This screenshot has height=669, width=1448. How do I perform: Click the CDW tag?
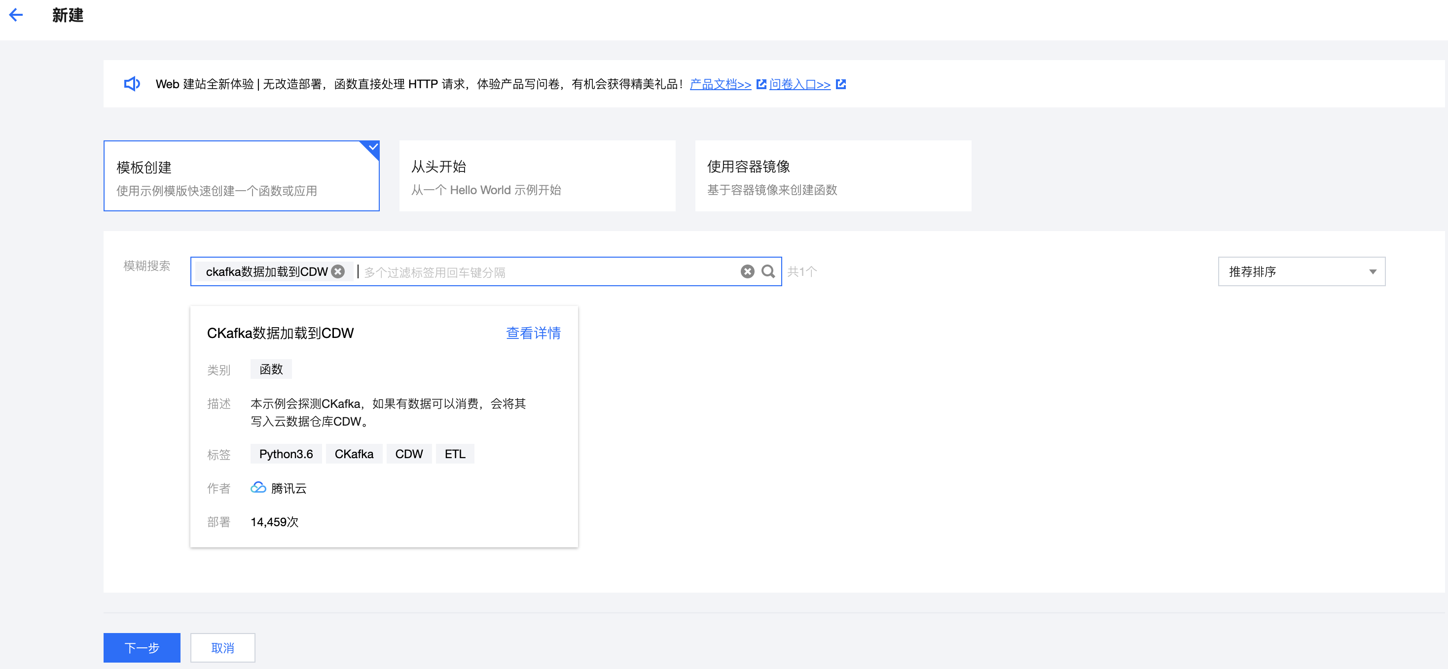coord(409,454)
